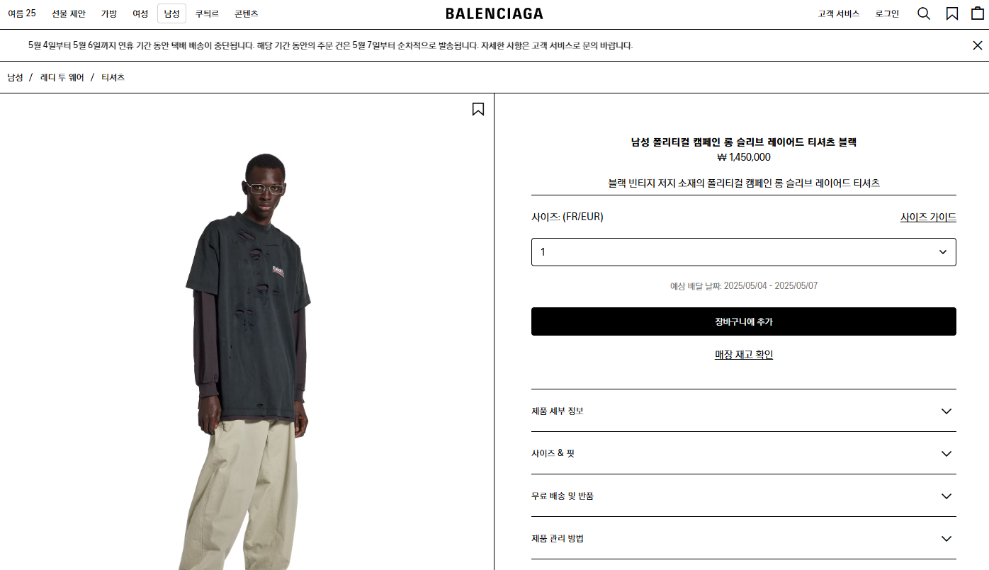The height and width of the screenshot is (570, 989).
Task: Click the BALENCIAGA logo
Action: 494,13
